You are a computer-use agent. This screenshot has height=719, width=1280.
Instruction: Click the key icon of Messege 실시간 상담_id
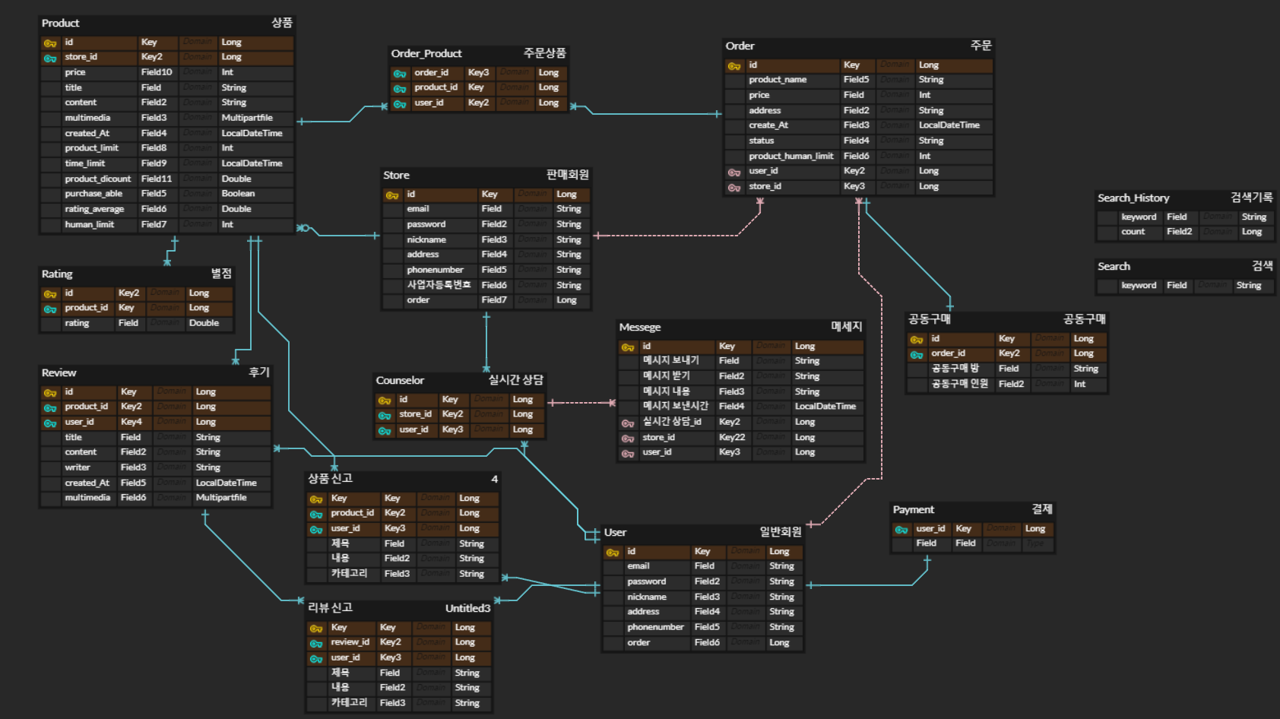pos(628,423)
